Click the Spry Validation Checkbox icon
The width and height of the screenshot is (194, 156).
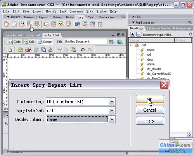[x=61, y=24]
